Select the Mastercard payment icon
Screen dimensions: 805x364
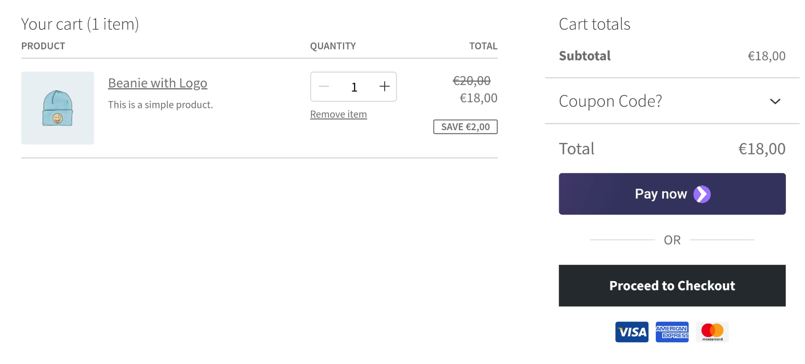[x=712, y=332]
